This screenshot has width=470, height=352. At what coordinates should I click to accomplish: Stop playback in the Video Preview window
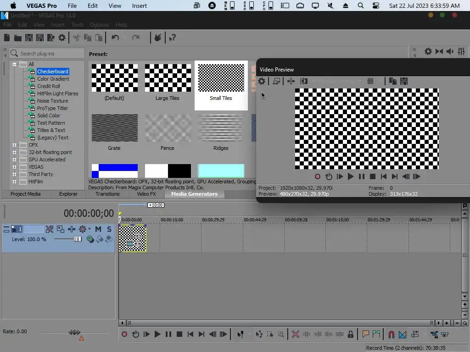click(x=373, y=176)
